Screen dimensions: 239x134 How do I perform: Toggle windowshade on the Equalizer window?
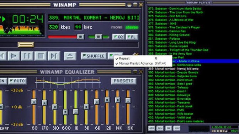(135, 72)
